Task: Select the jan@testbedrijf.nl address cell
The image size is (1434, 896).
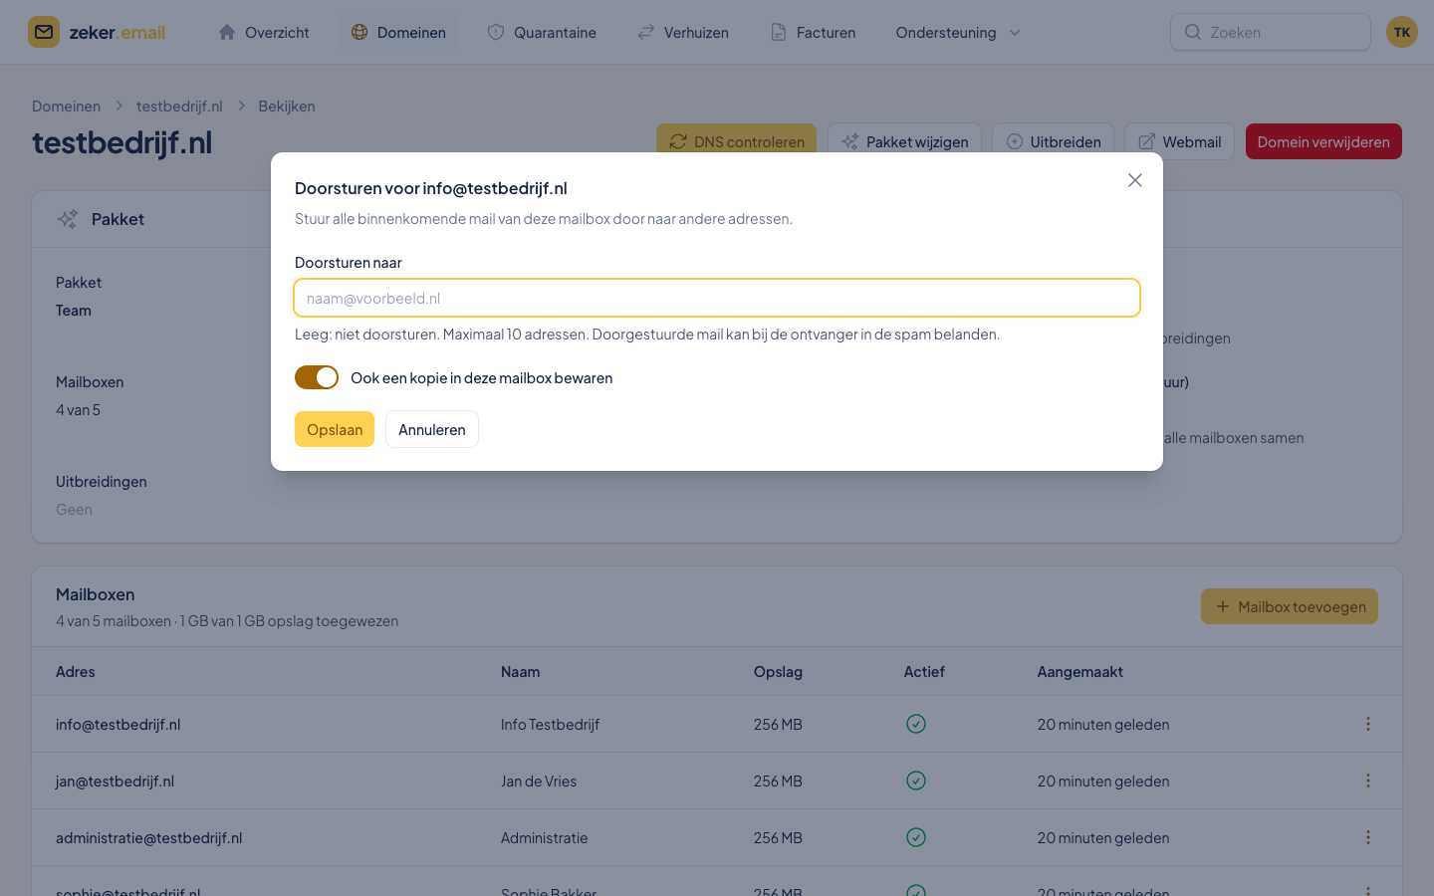Action: (115, 781)
